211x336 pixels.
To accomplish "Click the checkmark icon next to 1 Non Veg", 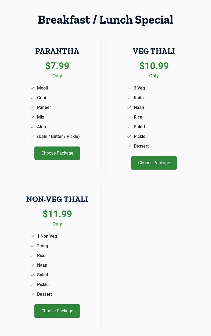I will click(33, 236).
